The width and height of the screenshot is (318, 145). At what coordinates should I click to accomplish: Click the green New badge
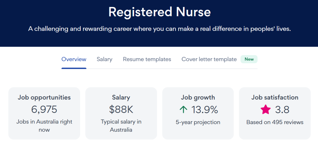pos(249,59)
